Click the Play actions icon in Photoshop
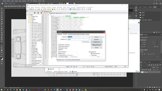 point(136,10)
